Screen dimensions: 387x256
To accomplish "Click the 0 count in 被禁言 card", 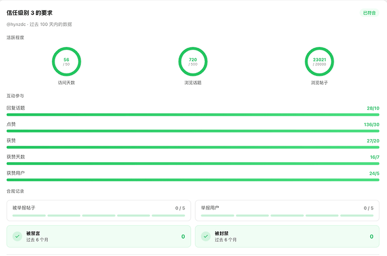I will pyautogui.click(x=183, y=236).
